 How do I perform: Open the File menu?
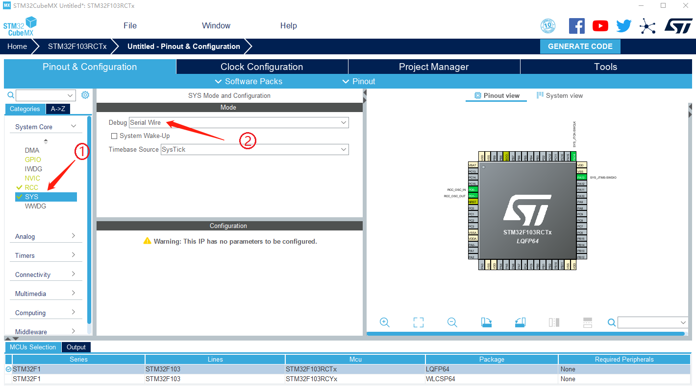tap(130, 25)
